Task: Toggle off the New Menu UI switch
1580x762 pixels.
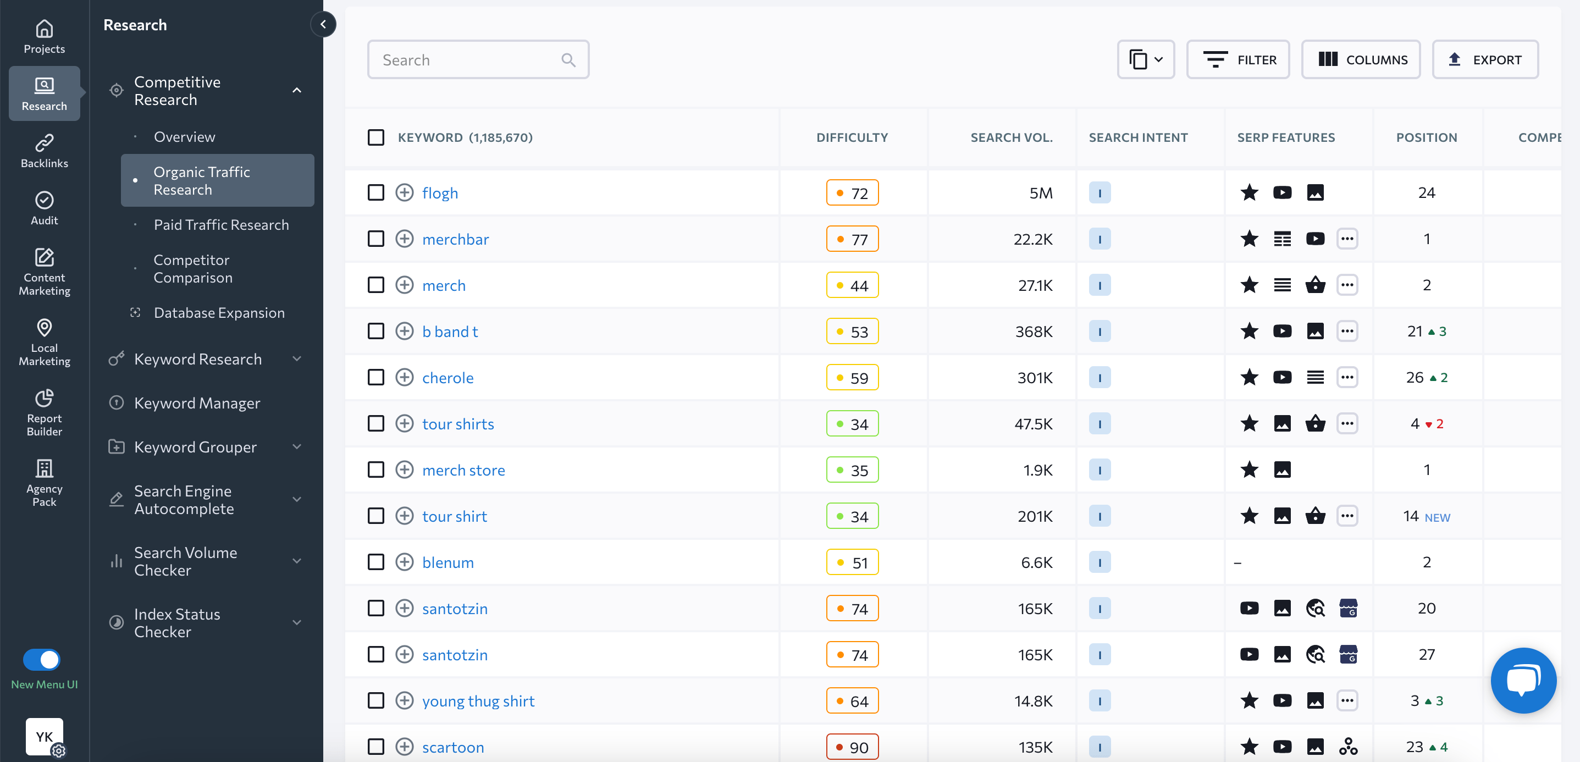Action: (x=42, y=660)
